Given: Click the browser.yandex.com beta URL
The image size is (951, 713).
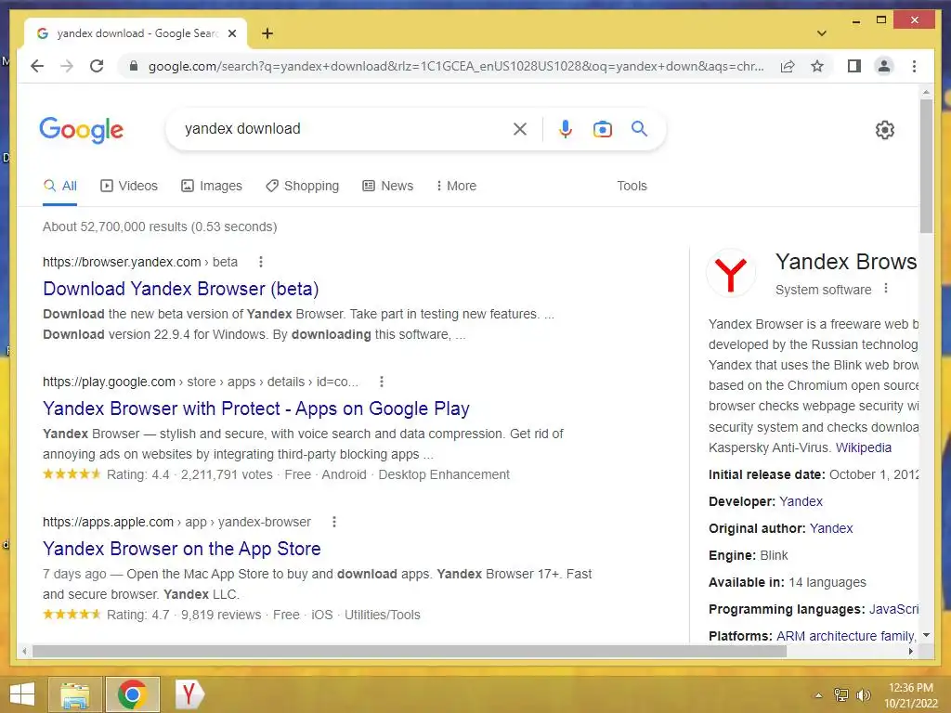Looking at the screenshot, I should coord(140,262).
